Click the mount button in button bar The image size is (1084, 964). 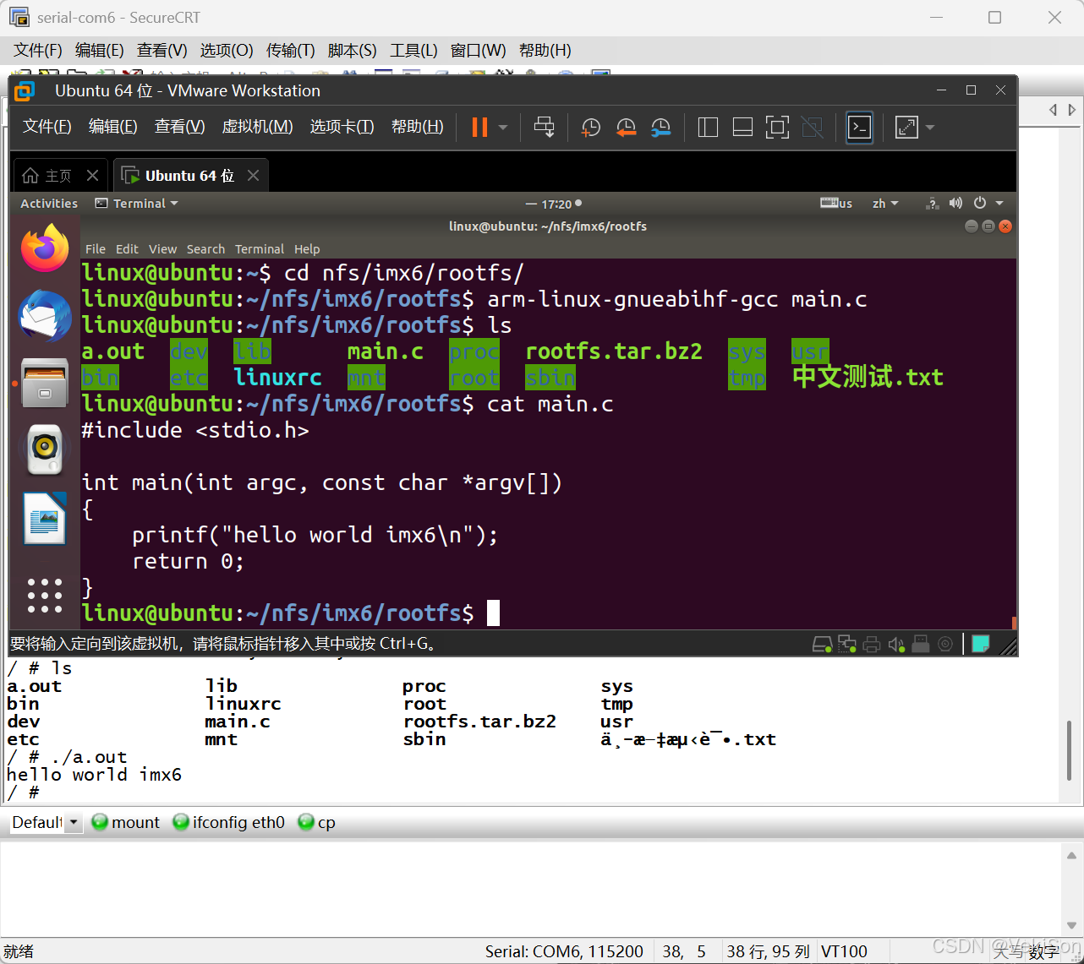point(126,822)
